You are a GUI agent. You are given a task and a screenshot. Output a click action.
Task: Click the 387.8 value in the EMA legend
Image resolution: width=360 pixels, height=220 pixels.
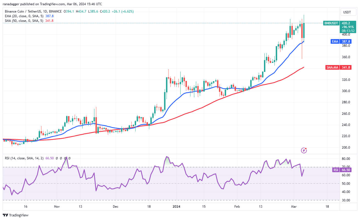tap(49, 16)
